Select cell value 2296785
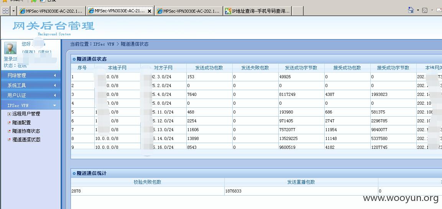 (x=379, y=121)
